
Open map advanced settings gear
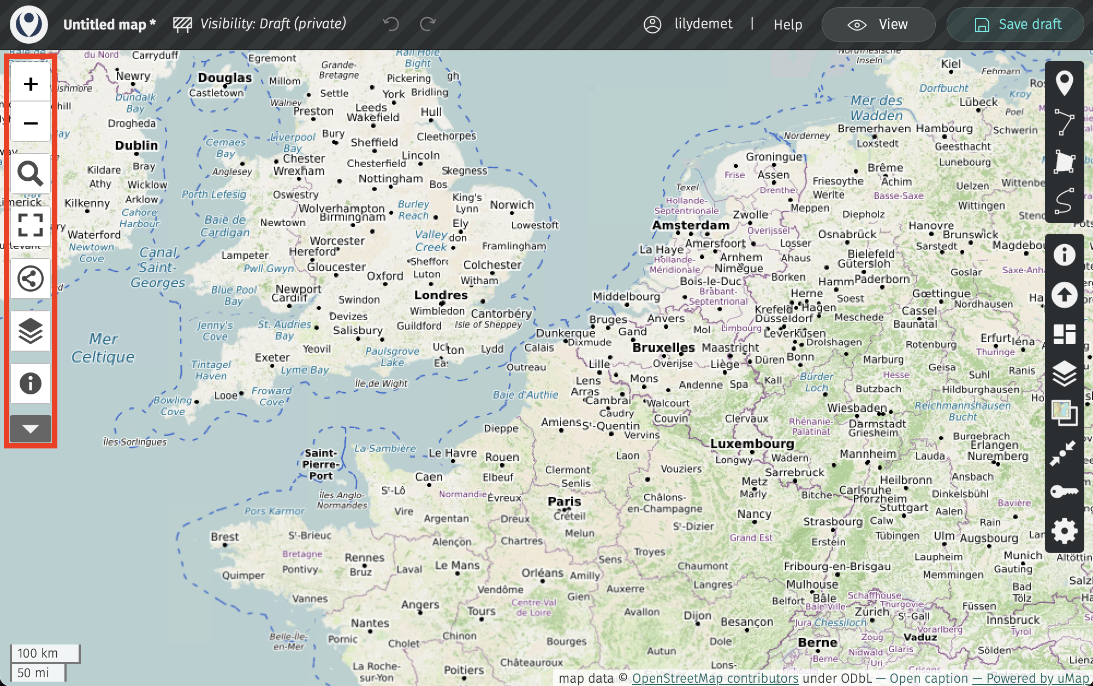point(1064,531)
